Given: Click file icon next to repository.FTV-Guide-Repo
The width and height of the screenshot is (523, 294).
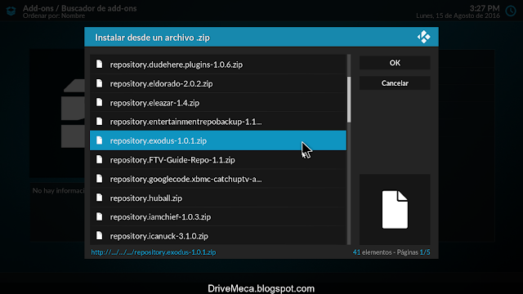Looking at the screenshot, I should [99, 159].
